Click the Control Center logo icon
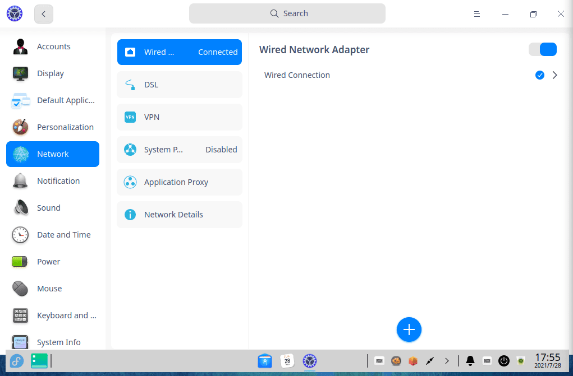This screenshot has width=573, height=376. tap(15, 14)
